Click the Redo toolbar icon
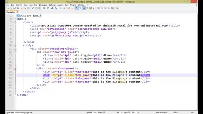 [48, 8]
